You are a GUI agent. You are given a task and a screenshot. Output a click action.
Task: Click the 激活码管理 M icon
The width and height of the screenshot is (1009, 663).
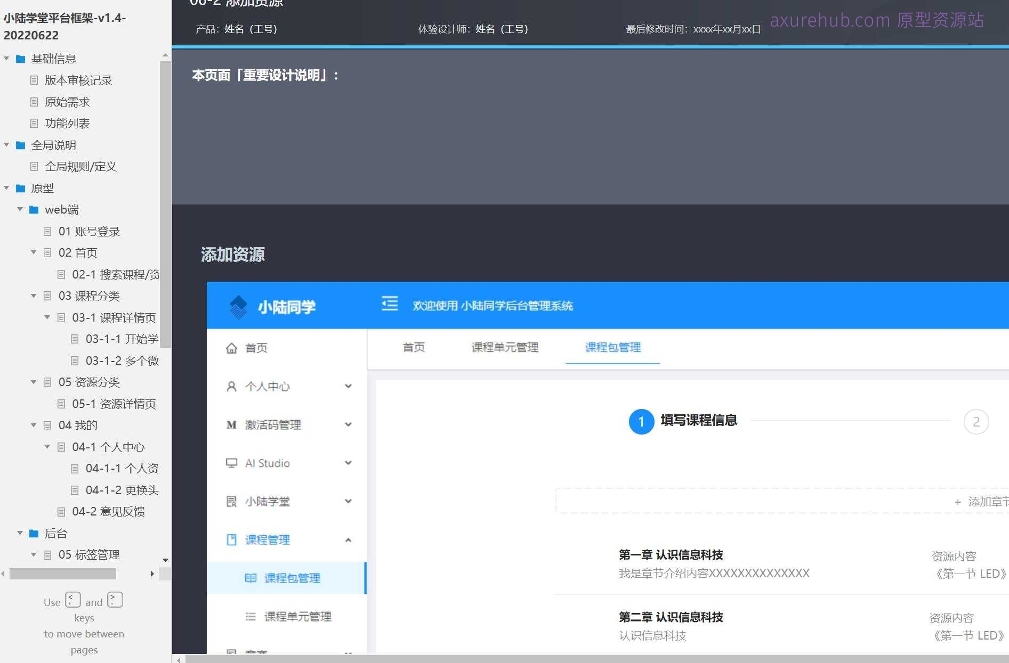click(230, 424)
